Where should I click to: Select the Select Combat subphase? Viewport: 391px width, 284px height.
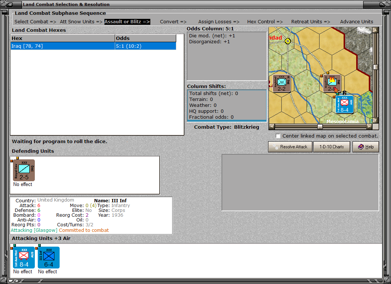[35, 22]
